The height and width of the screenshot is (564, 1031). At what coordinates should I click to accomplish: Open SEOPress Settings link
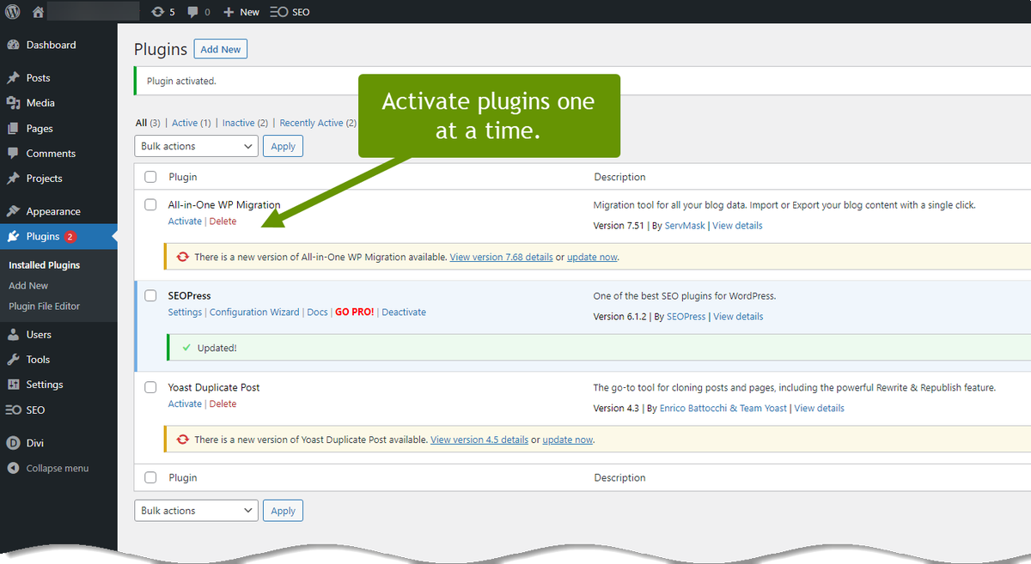pyautogui.click(x=185, y=312)
